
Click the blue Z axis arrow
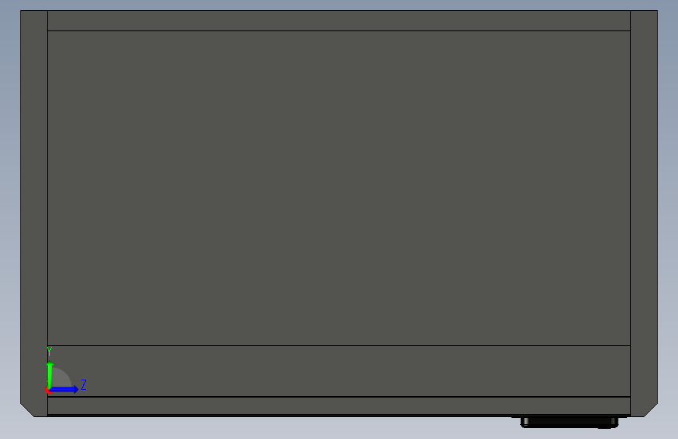click(65, 389)
